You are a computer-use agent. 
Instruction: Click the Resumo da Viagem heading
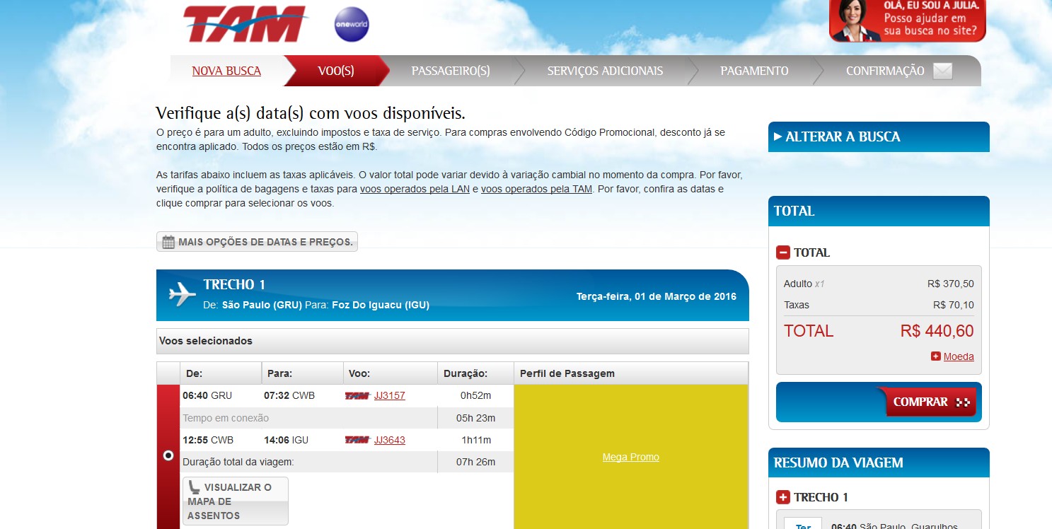coord(838,463)
